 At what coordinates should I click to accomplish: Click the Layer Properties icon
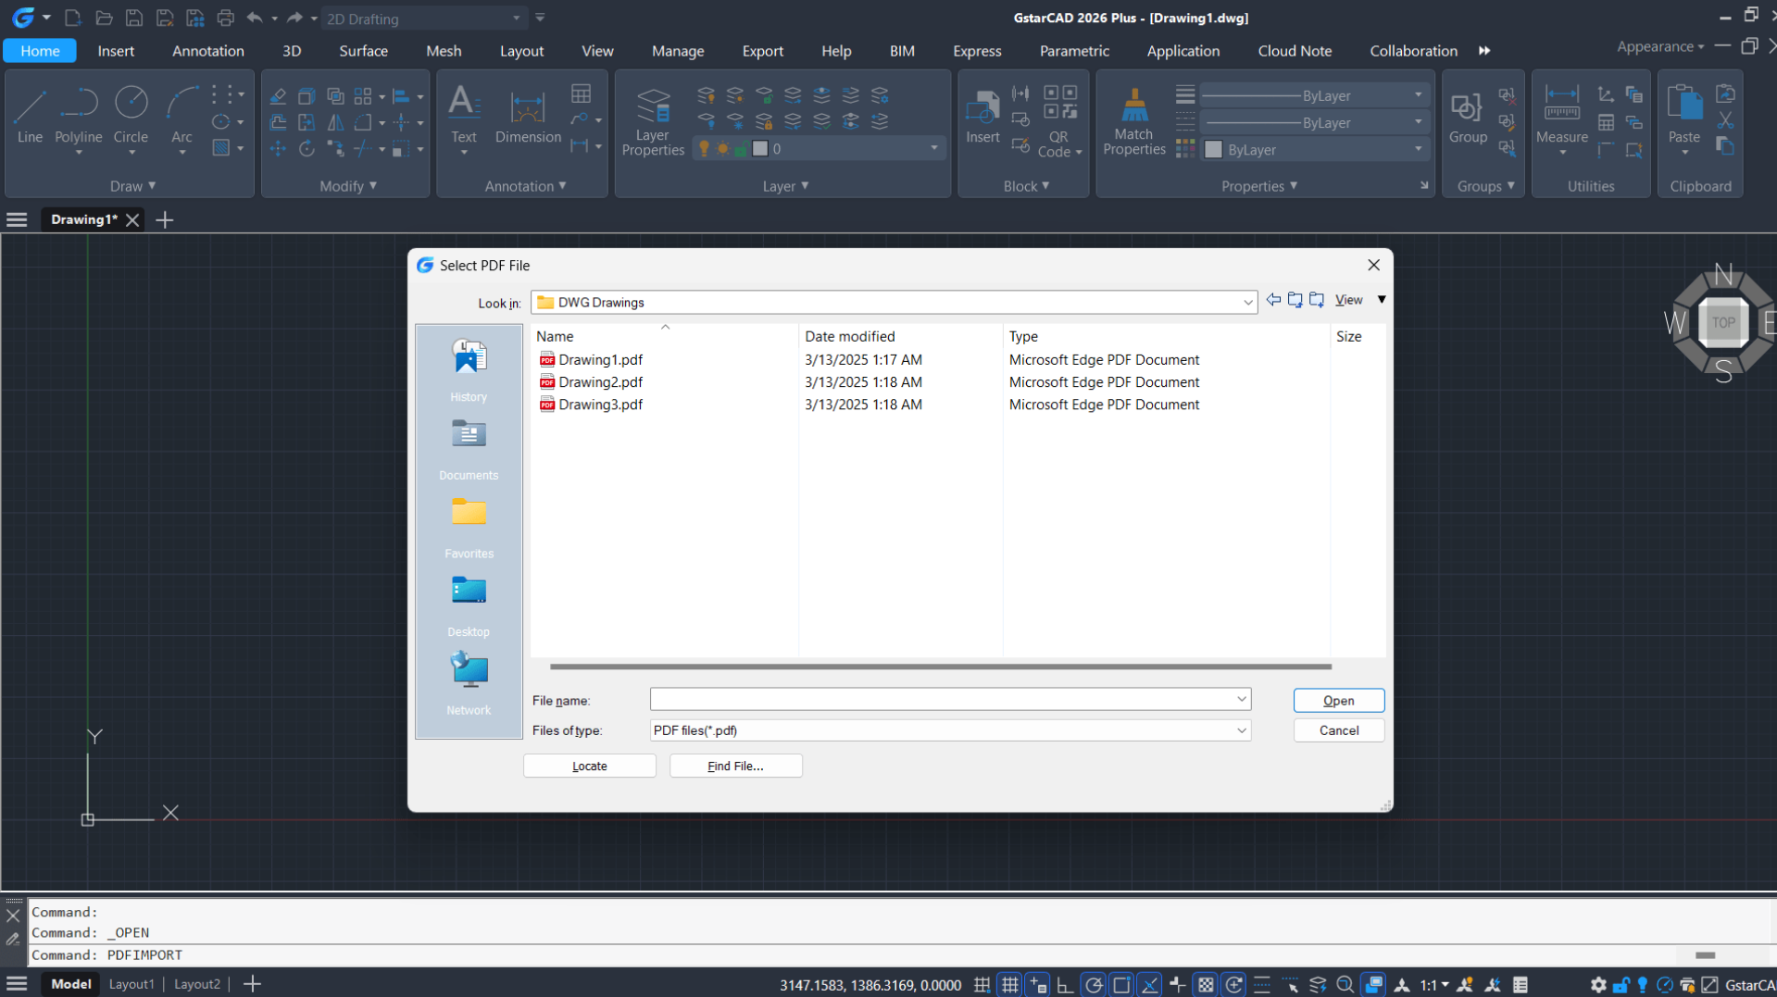pyautogui.click(x=652, y=120)
